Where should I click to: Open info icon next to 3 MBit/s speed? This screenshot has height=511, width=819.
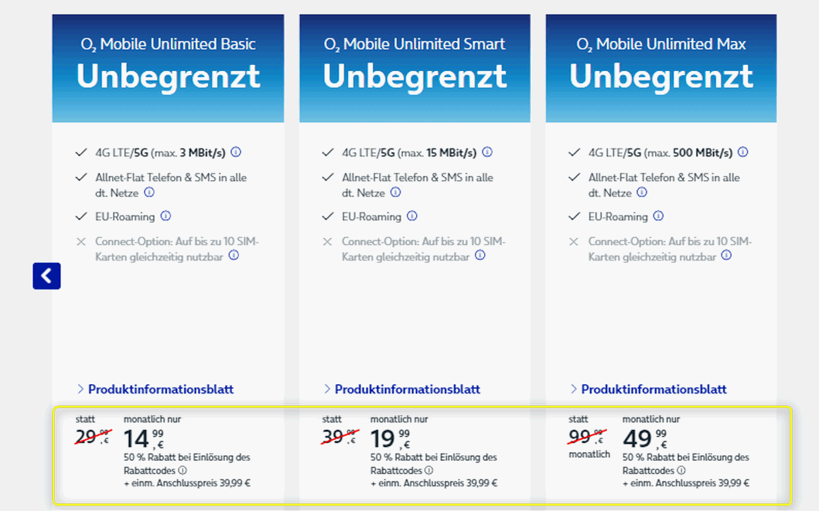point(236,152)
